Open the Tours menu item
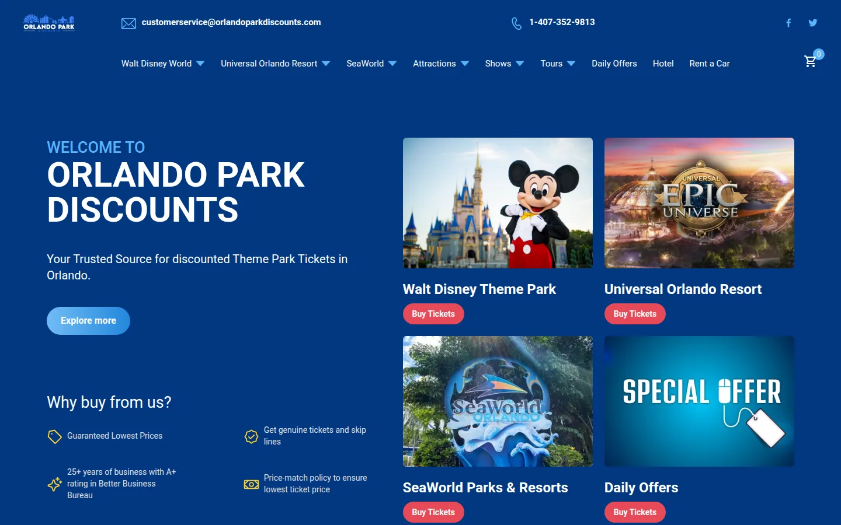 coord(551,64)
